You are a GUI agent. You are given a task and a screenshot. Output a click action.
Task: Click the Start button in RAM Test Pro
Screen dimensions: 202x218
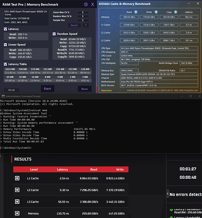click(48, 89)
